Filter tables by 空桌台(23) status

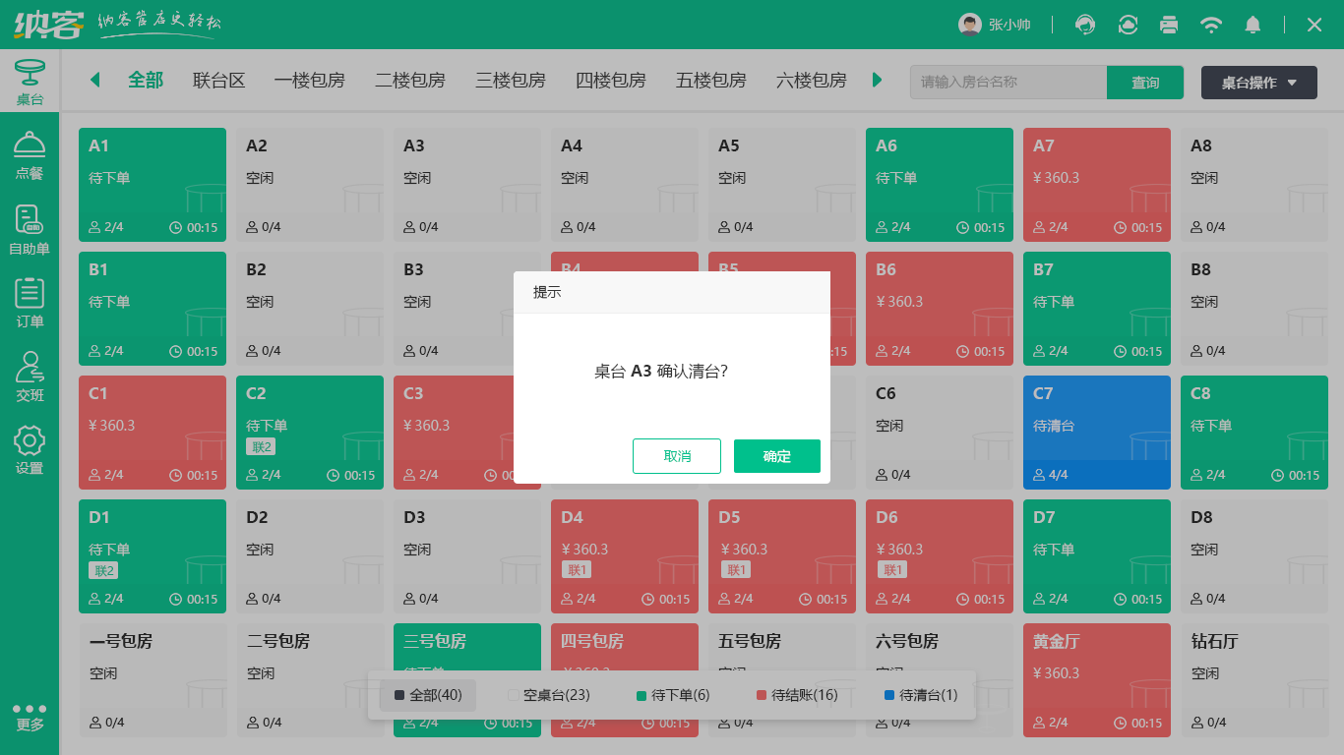point(549,695)
